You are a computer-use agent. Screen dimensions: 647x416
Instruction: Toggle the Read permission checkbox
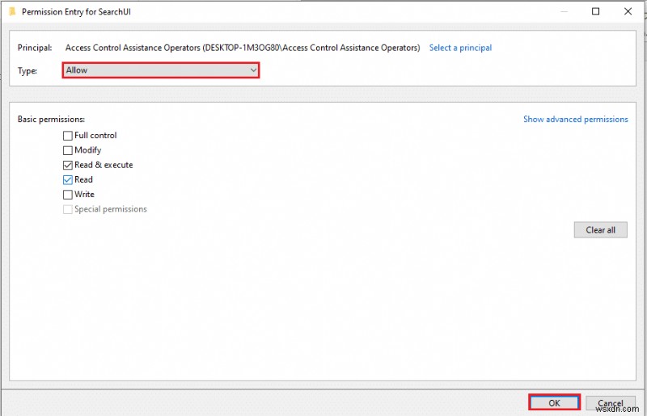click(x=68, y=180)
